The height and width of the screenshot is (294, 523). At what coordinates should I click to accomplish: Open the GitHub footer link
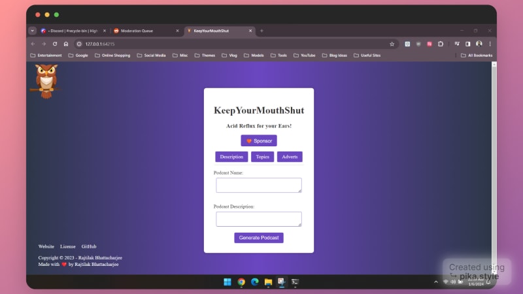(x=89, y=246)
